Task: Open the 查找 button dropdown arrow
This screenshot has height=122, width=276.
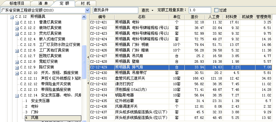Action: 152,11
